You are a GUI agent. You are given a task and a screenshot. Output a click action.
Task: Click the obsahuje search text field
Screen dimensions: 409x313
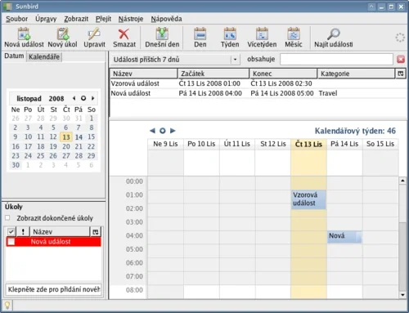point(336,59)
